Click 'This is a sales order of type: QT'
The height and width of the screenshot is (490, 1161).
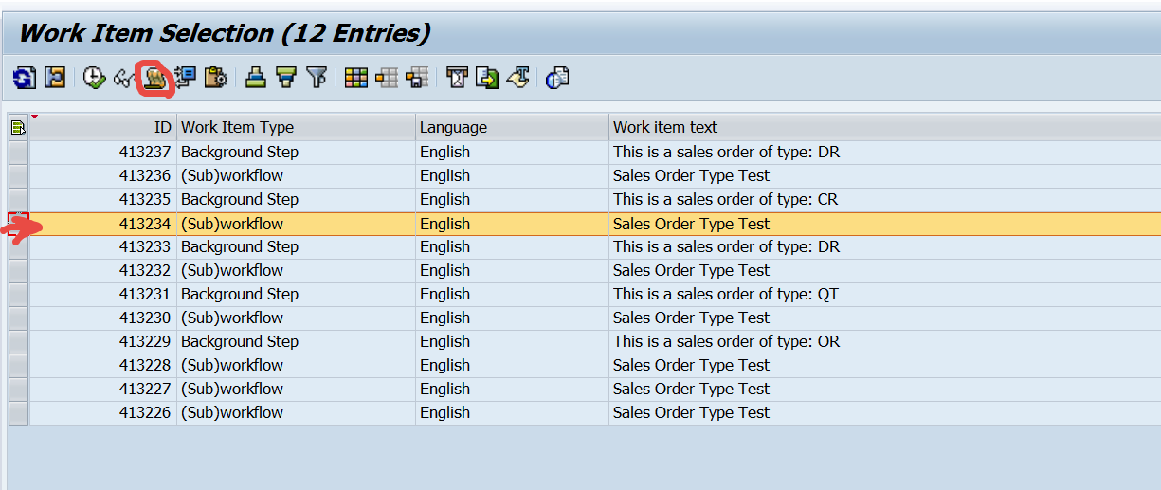coord(725,294)
